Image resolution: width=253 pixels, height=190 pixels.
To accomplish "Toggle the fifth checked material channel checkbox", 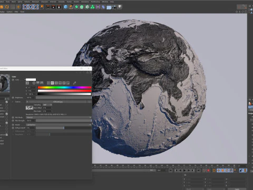I will [7, 114].
